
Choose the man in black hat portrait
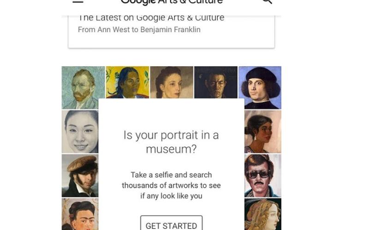(x=260, y=87)
